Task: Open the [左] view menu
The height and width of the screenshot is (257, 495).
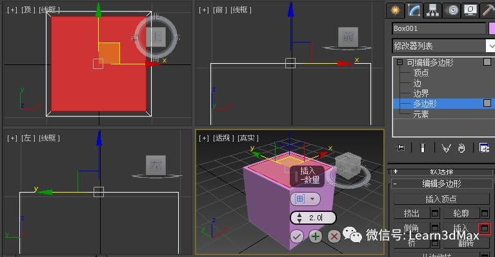Action: click(28, 138)
